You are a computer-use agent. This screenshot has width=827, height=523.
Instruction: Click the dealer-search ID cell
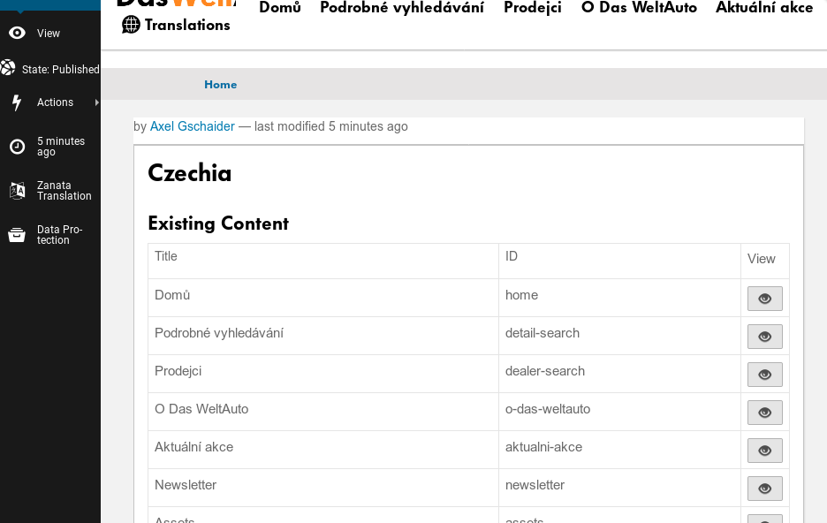(619, 374)
